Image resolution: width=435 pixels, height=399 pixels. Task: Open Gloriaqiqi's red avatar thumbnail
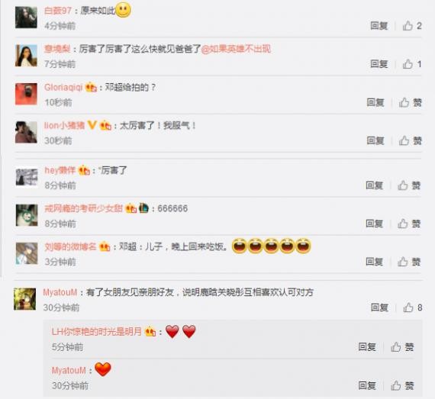pyautogui.click(x=26, y=94)
